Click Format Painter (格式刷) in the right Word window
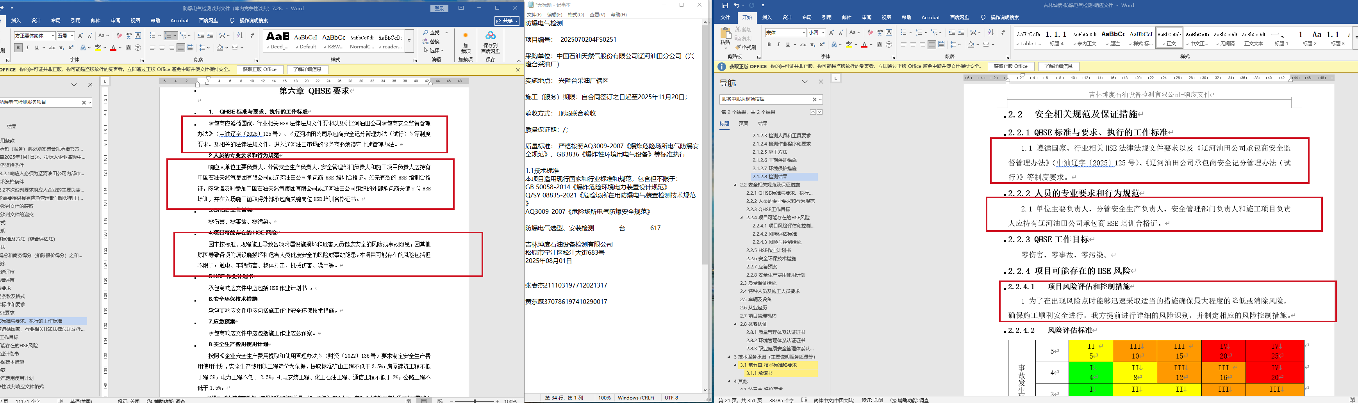Viewport: 1358px width, 403px height. pyautogui.click(x=746, y=47)
